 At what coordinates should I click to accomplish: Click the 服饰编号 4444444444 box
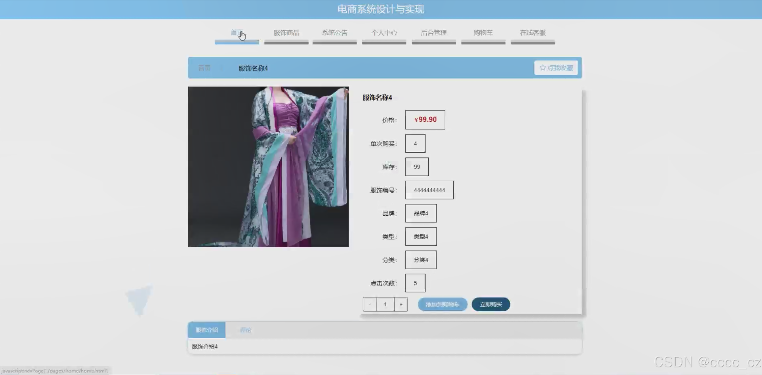[429, 190]
